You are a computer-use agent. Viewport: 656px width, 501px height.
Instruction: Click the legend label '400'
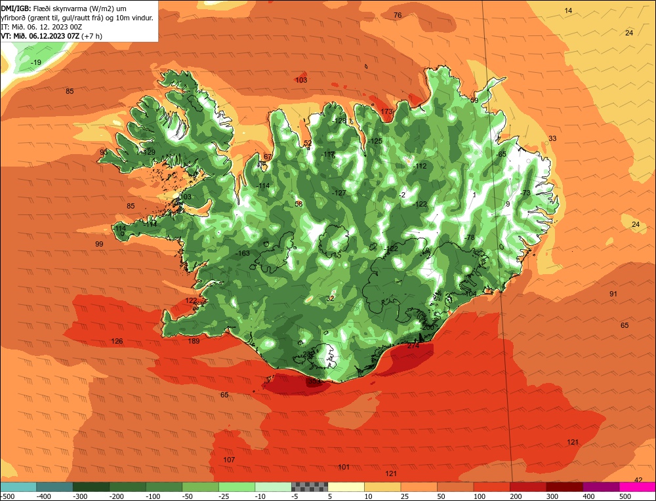click(588, 496)
